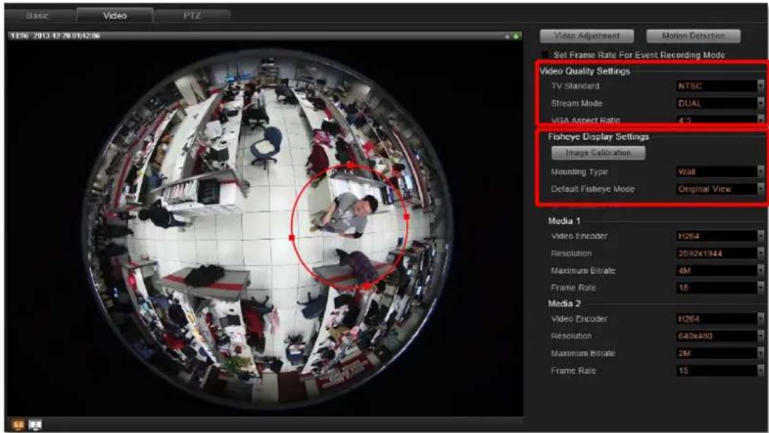Click the top red handle on calibration circle
Image resolution: width=769 pixels, height=433 pixels.
tap(350, 166)
